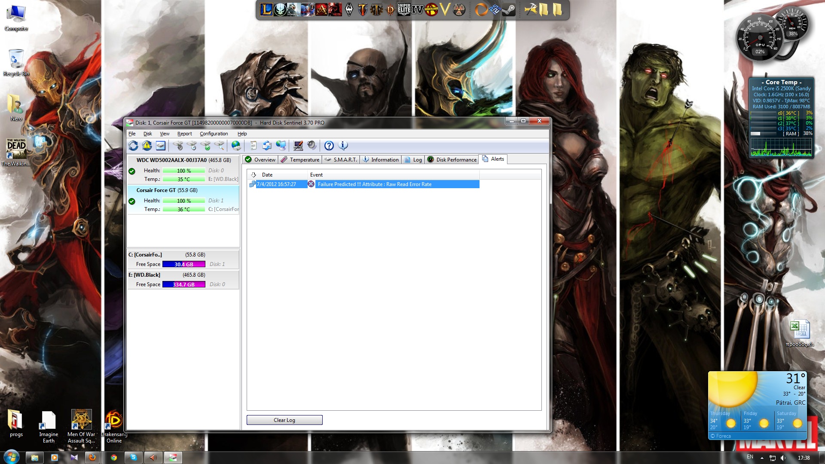Click the report document toolbar icon

pyautogui.click(x=253, y=146)
